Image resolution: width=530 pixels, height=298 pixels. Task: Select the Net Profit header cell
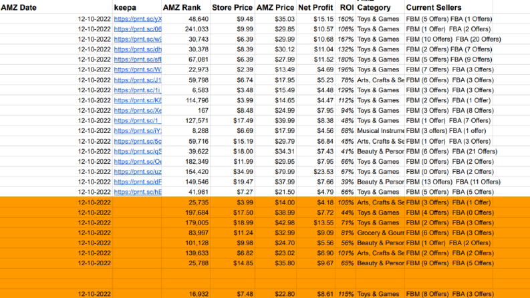(315, 7)
